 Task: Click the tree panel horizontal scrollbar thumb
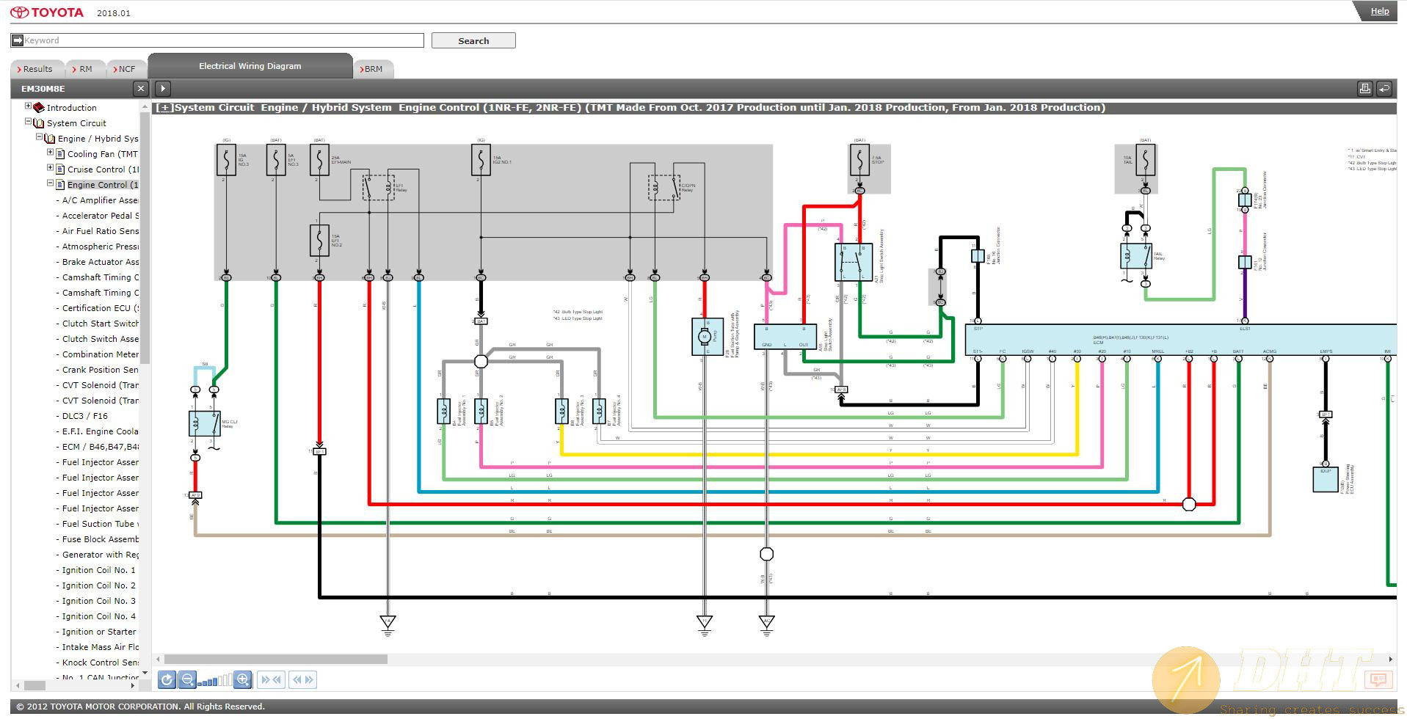click(x=34, y=685)
